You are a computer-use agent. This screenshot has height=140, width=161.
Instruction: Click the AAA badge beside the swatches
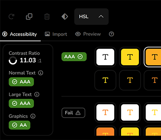[74, 57]
